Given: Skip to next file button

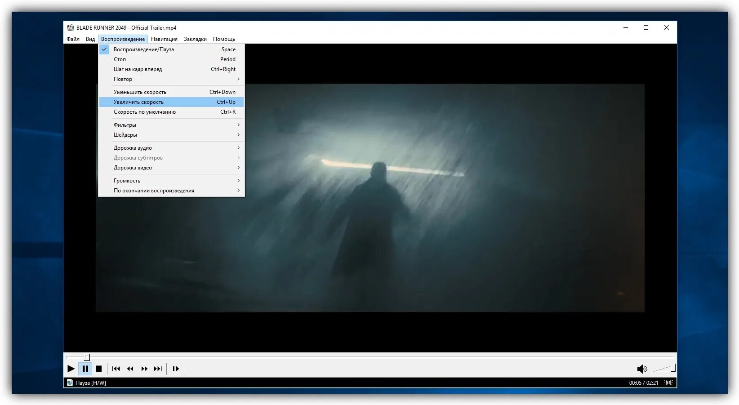Looking at the screenshot, I should 158,369.
